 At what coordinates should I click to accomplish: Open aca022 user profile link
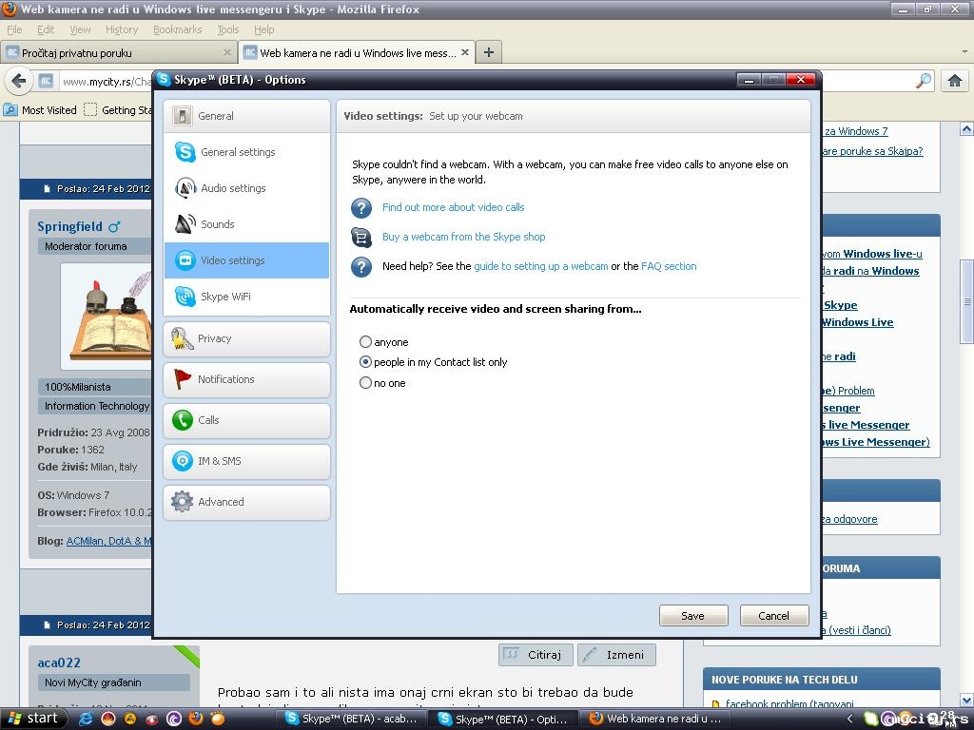click(x=59, y=663)
